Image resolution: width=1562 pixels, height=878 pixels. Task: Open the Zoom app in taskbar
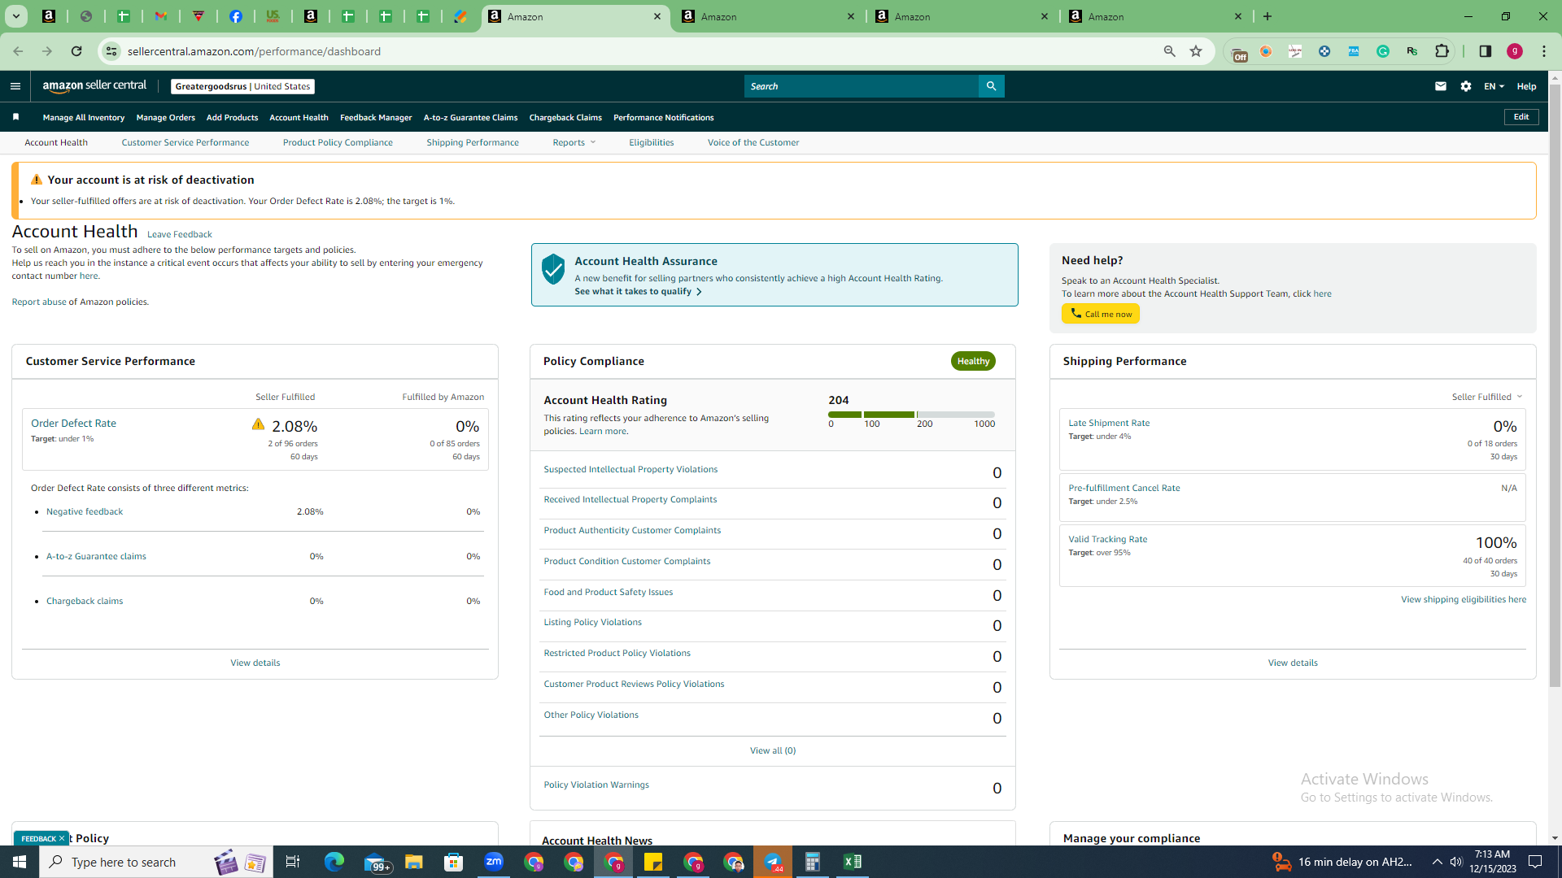(494, 862)
